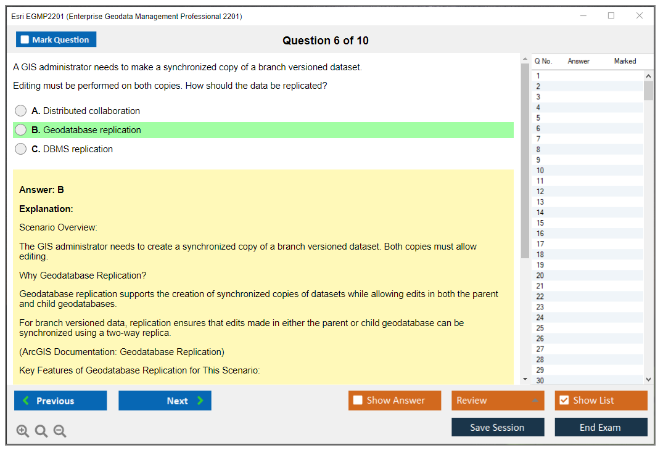Select question 12 in the list

click(588, 192)
